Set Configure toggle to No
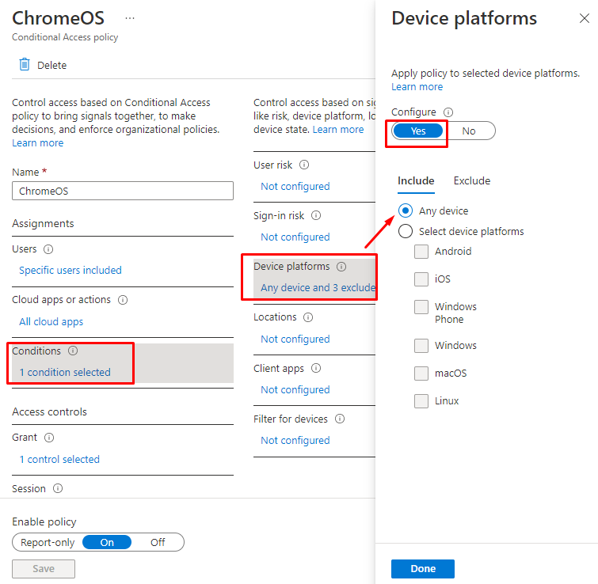This screenshot has height=584, width=598. [x=469, y=131]
